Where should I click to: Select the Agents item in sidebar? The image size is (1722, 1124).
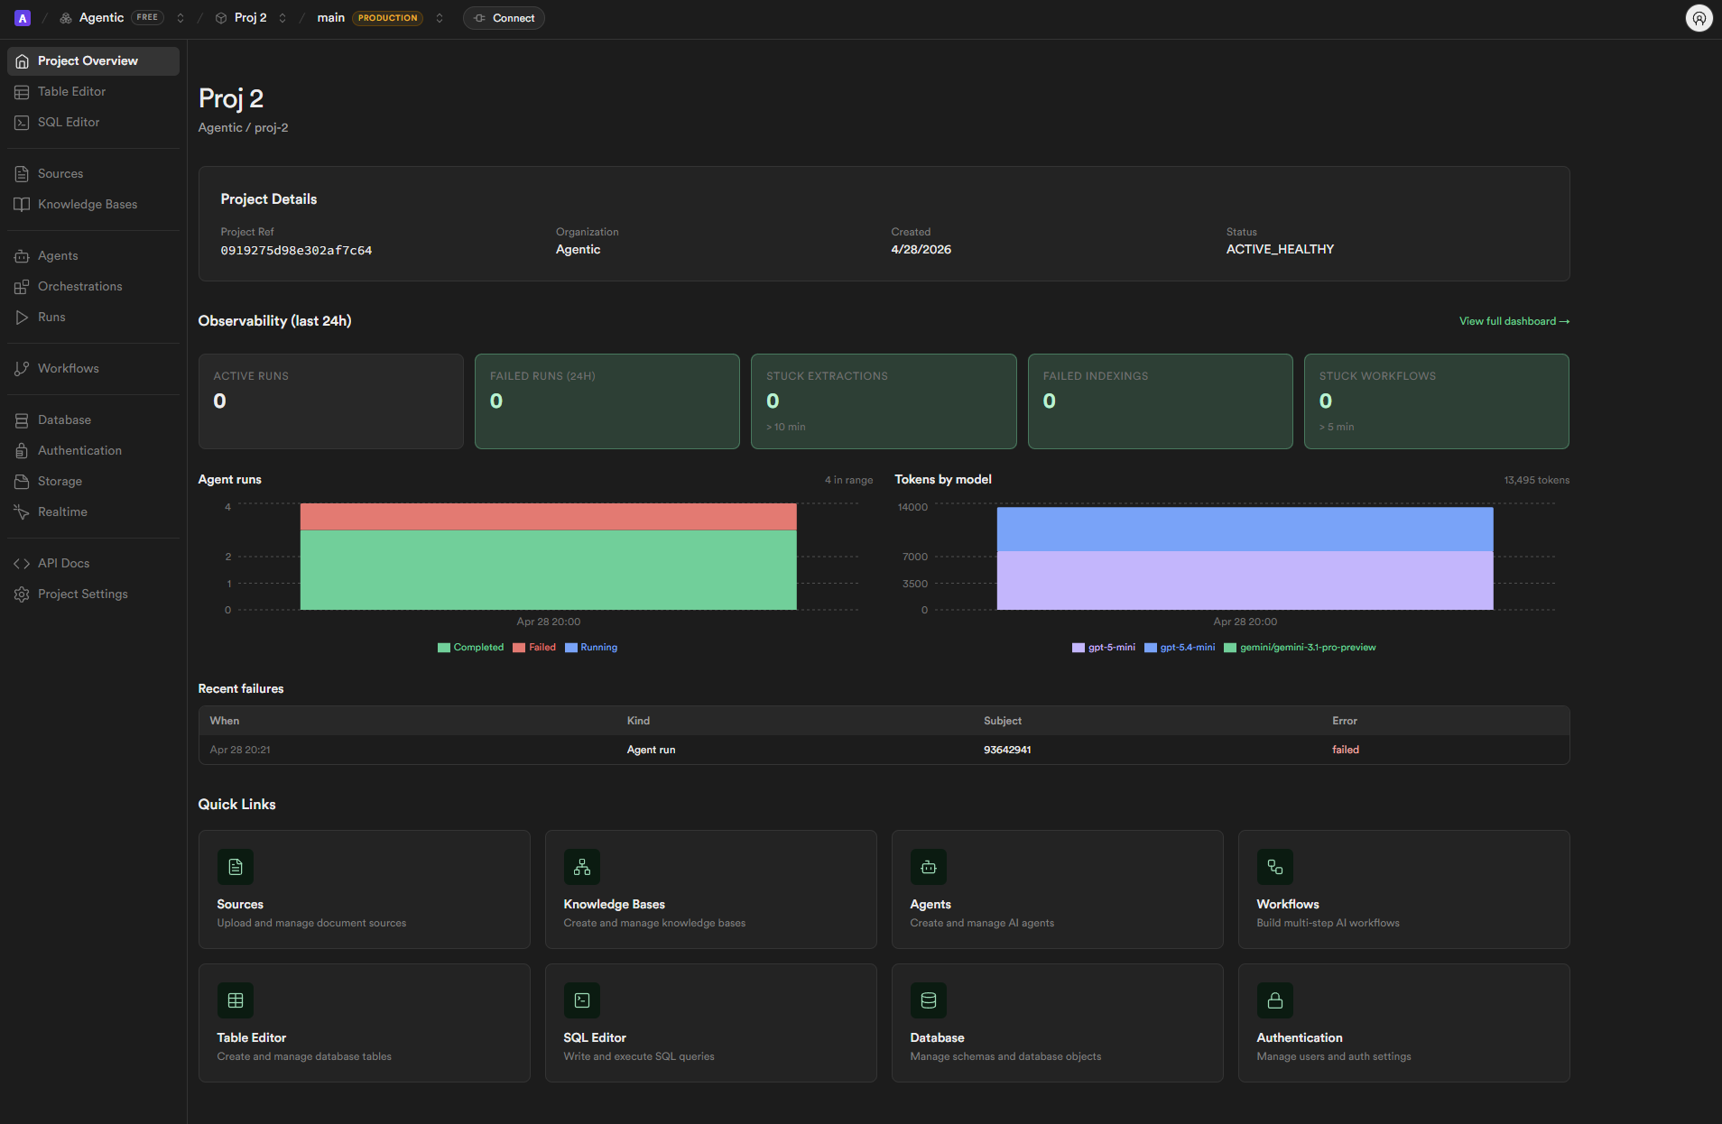coord(93,256)
